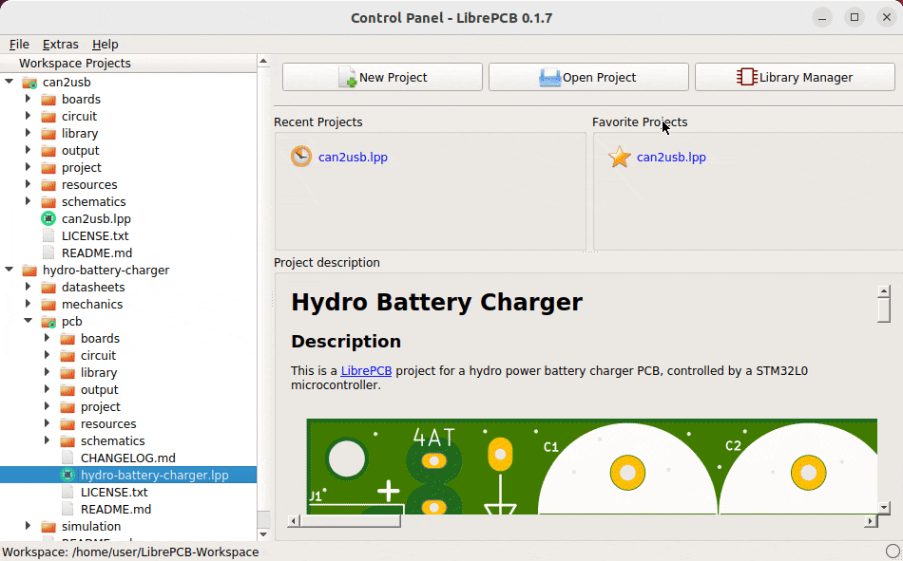Click the clock icon beside recent can2usb.lpp
The image size is (903, 561).
[x=301, y=157]
